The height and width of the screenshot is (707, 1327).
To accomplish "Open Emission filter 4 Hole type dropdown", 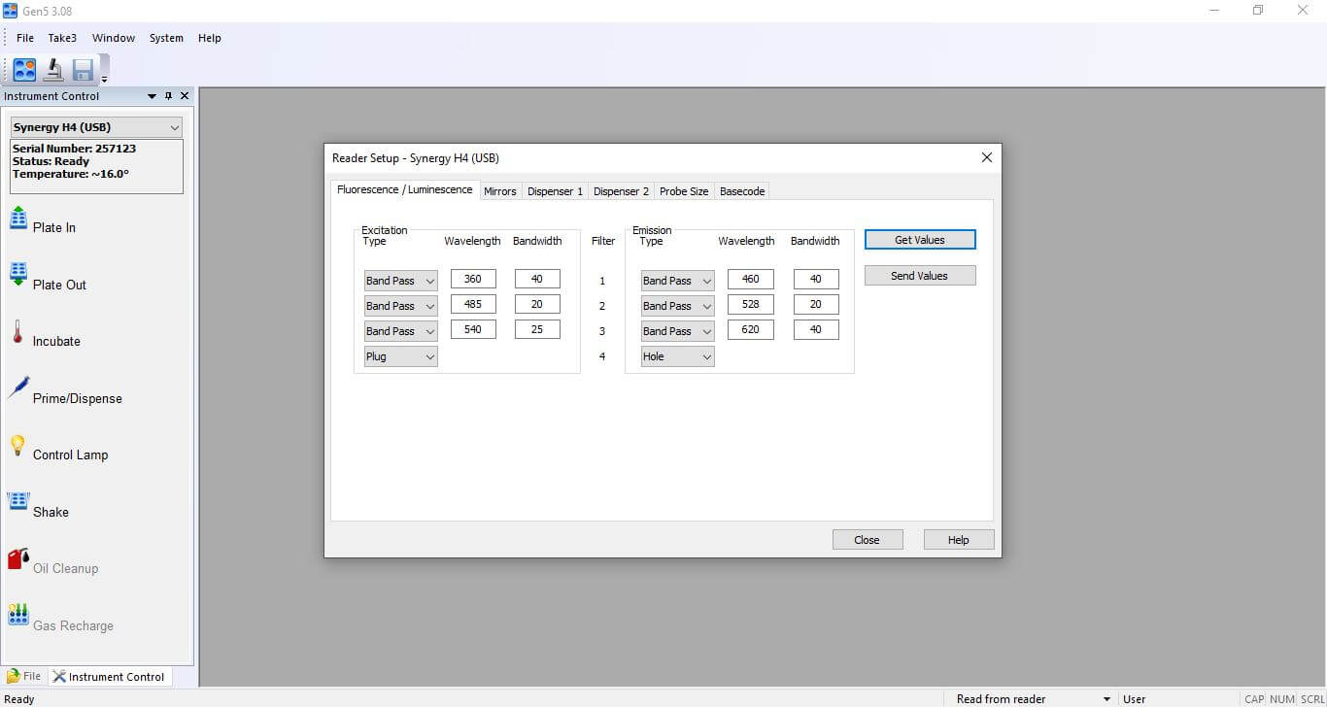I will (677, 356).
